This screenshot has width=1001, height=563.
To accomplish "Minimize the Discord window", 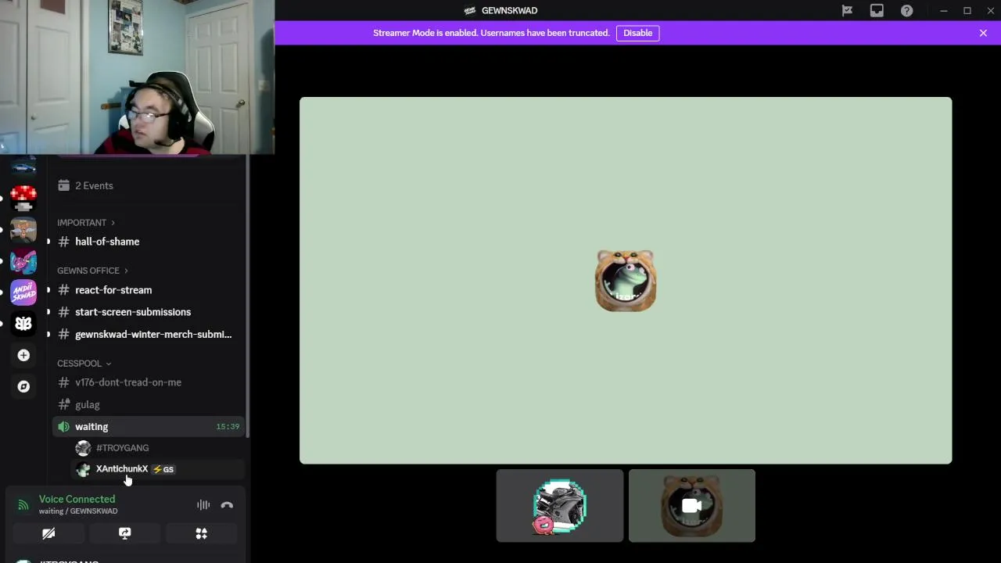I will coord(944,10).
